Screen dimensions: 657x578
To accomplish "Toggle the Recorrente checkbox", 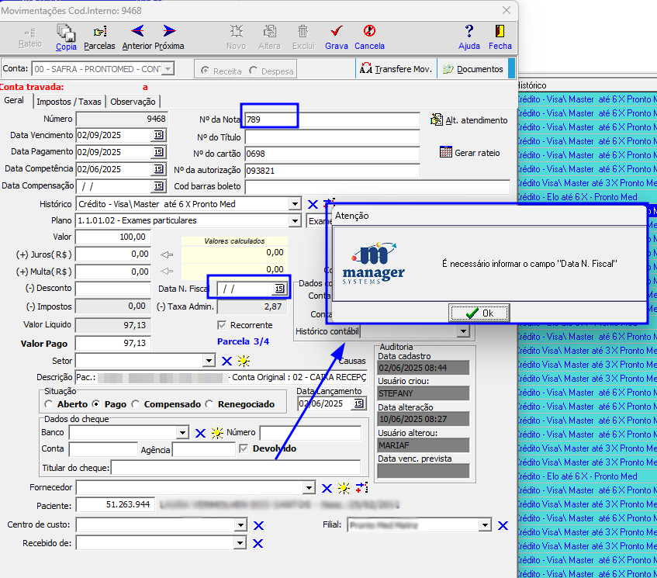I will point(222,325).
